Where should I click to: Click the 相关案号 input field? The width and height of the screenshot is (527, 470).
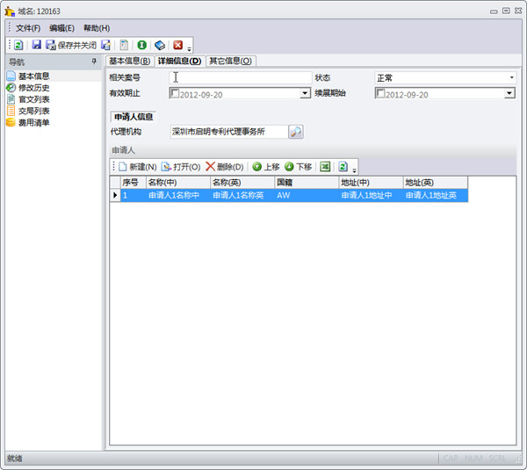coord(241,77)
